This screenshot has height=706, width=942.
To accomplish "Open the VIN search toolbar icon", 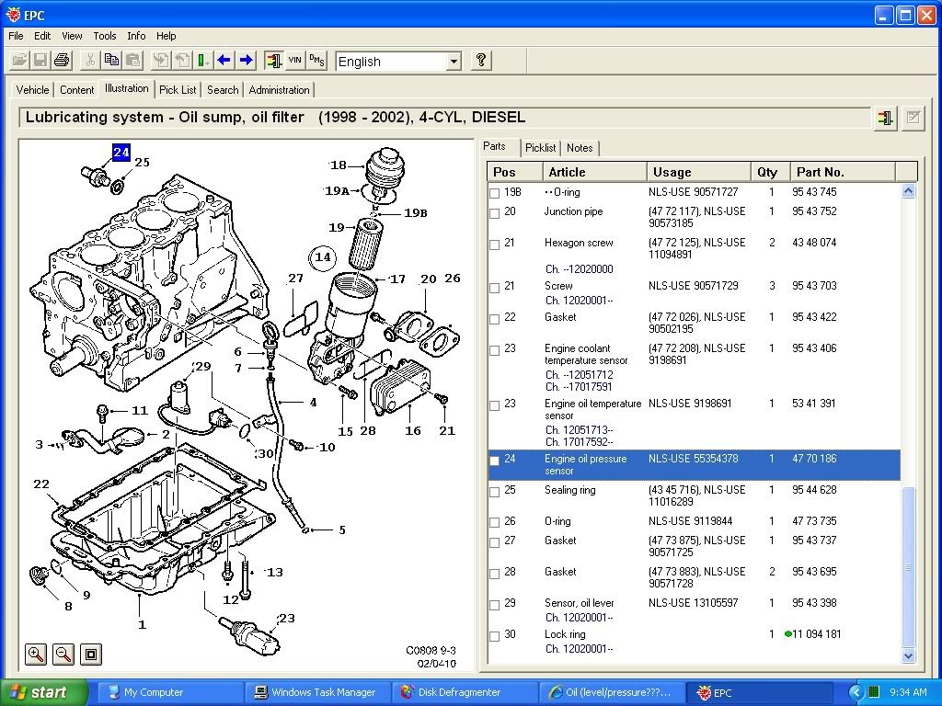I will [x=295, y=61].
